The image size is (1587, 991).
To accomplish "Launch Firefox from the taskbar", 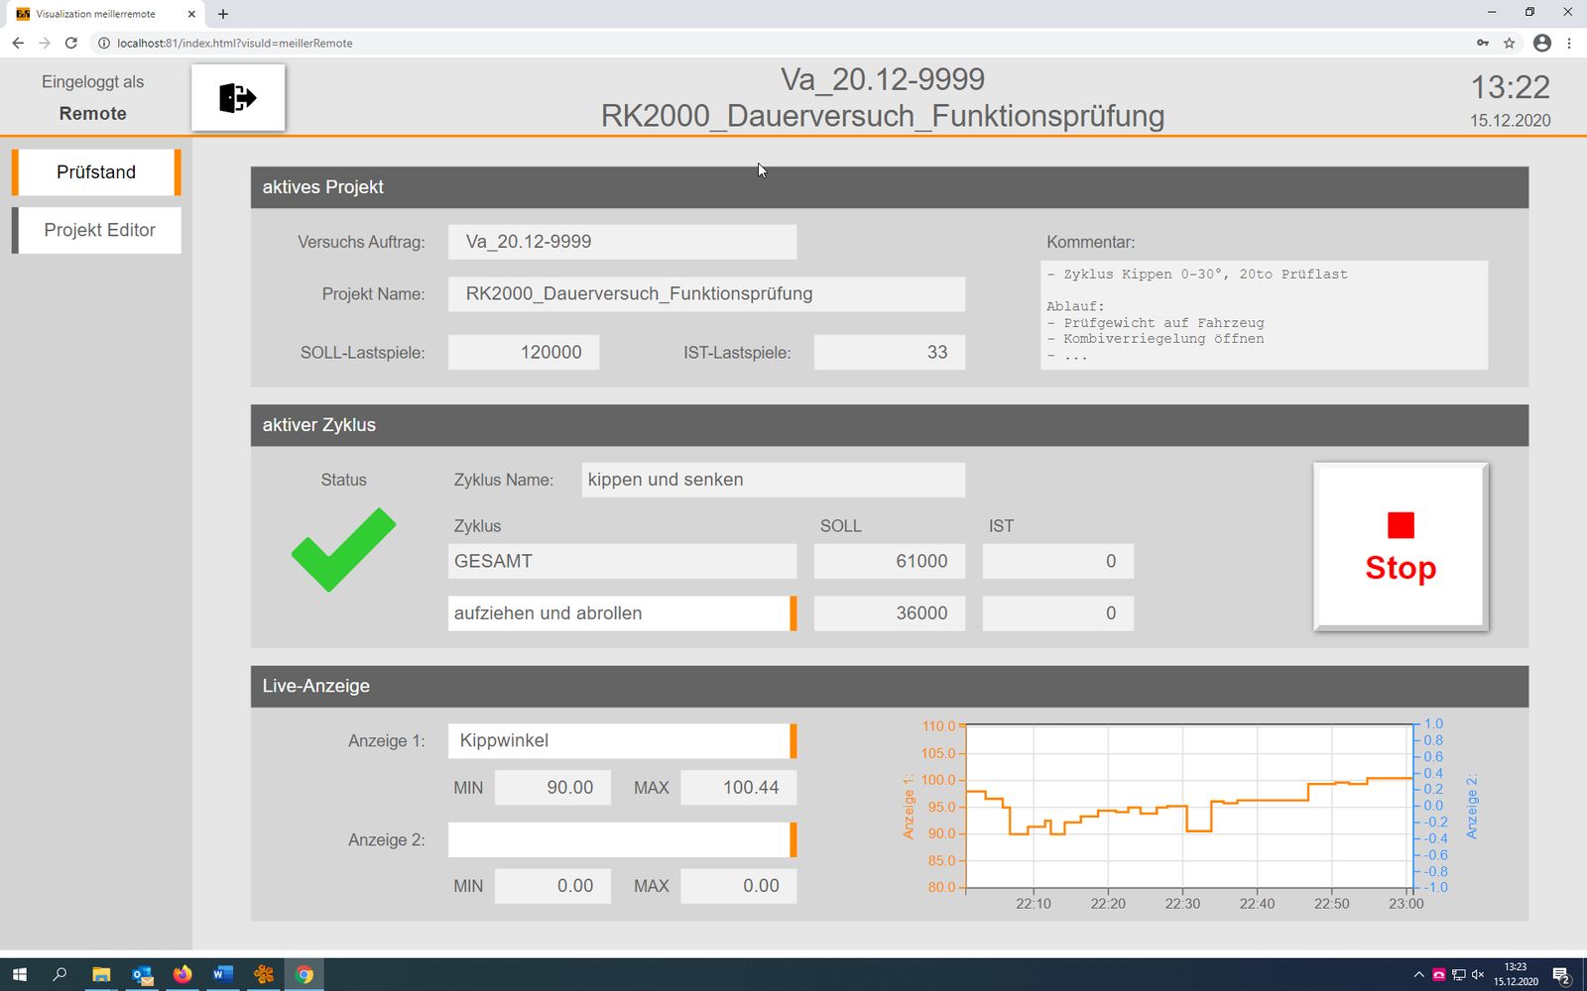I will tap(183, 975).
